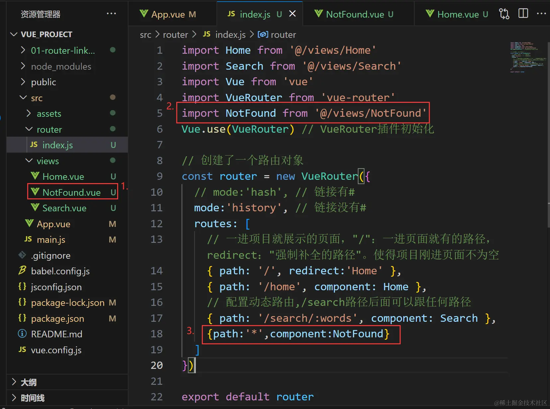Expand the assets folder
Screen dimensions: 550x409
(29, 113)
